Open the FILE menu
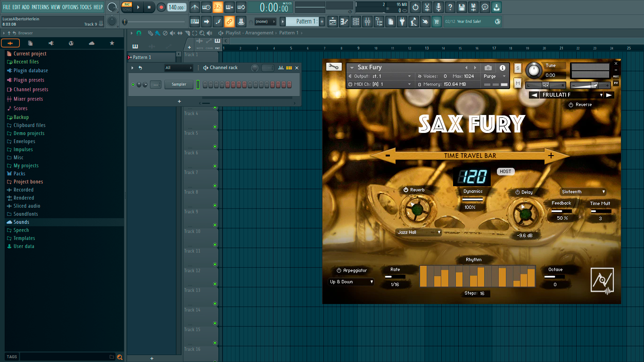Screen dimensions: 644x362 (x=7, y=7)
